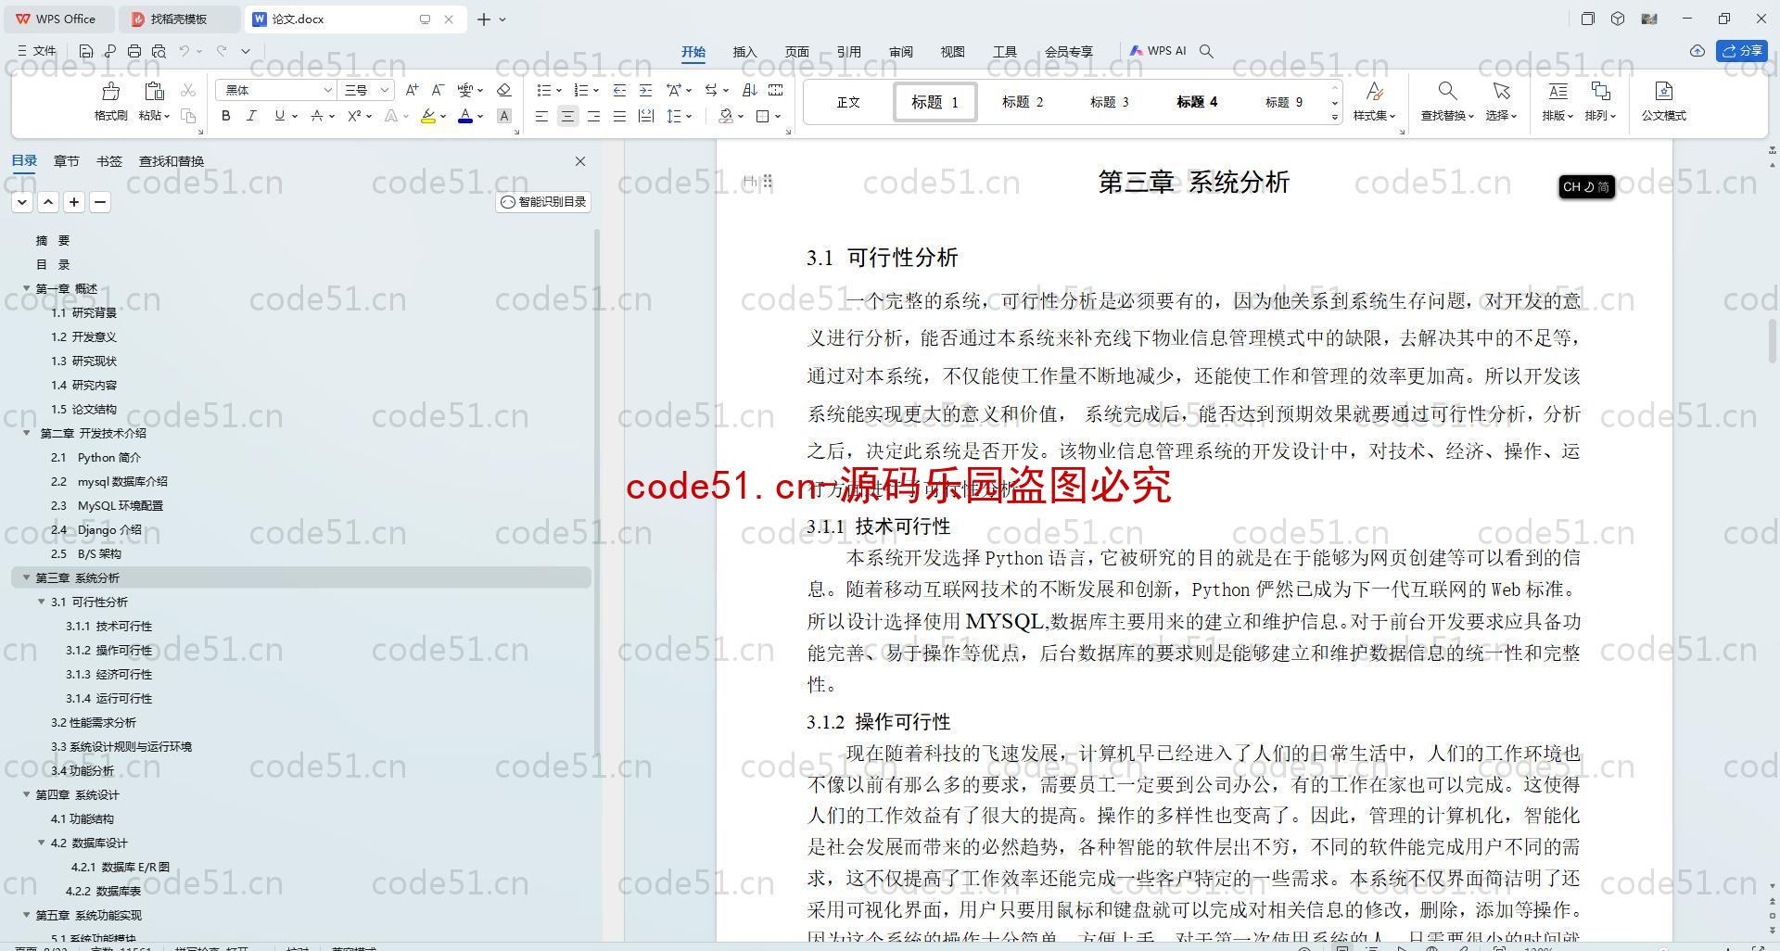The image size is (1780, 951).
Task: Open the bullet list dropdown arrow
Action: [x=559, y=91]
